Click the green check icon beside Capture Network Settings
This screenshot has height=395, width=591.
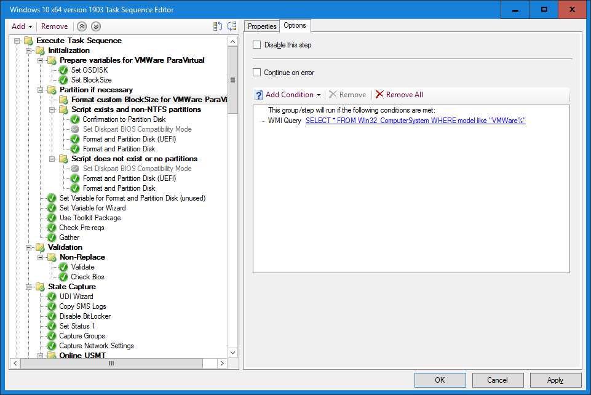click(x=52, y=346)
